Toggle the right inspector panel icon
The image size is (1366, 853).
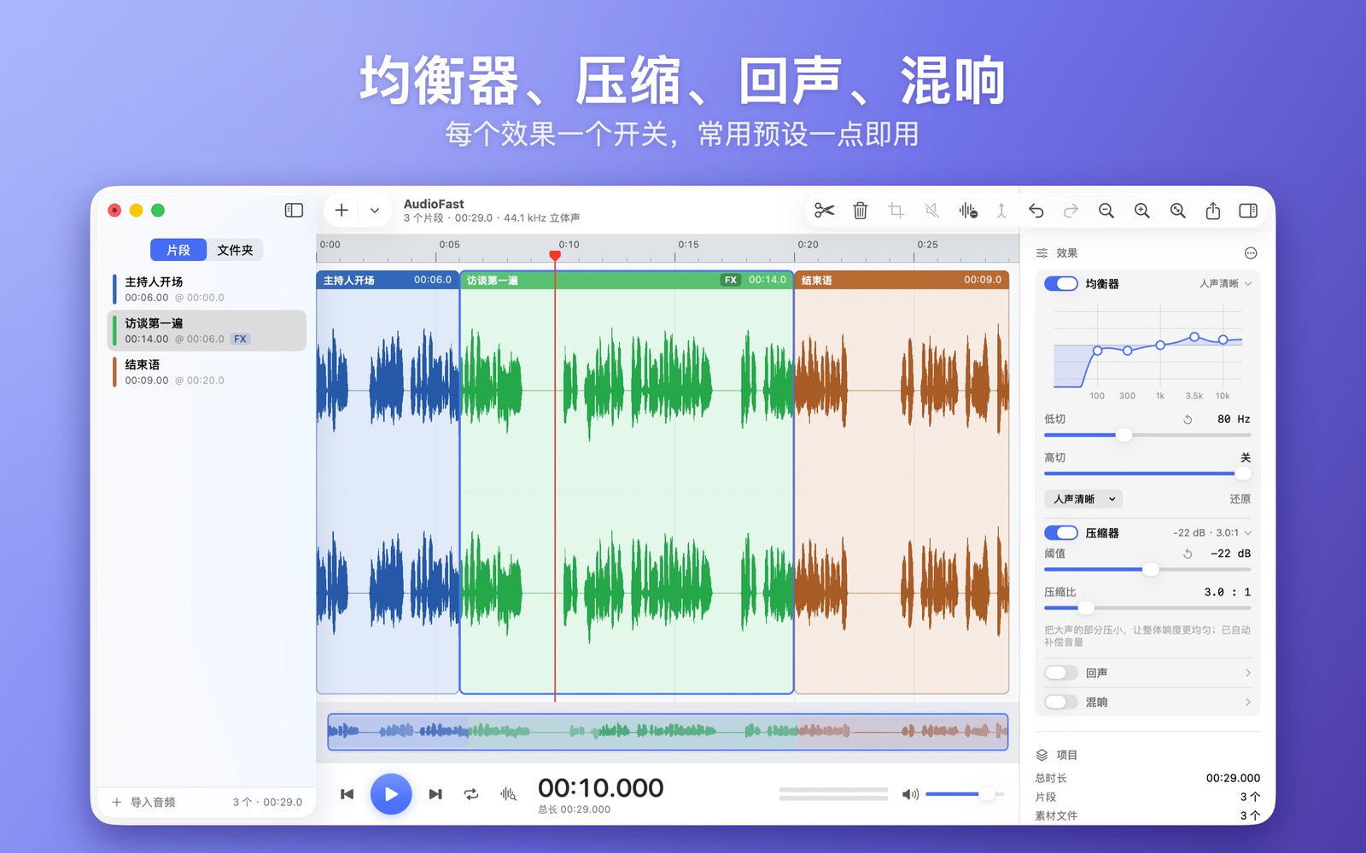(1248, 210)
